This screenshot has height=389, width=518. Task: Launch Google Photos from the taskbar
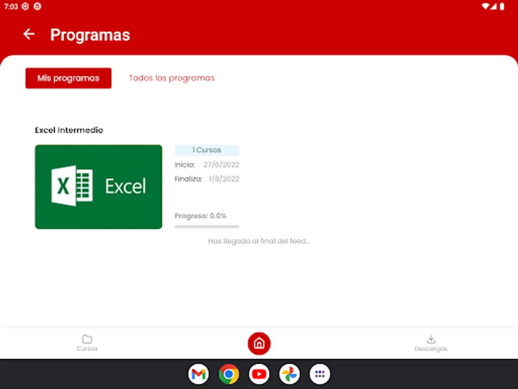point(289,374)
